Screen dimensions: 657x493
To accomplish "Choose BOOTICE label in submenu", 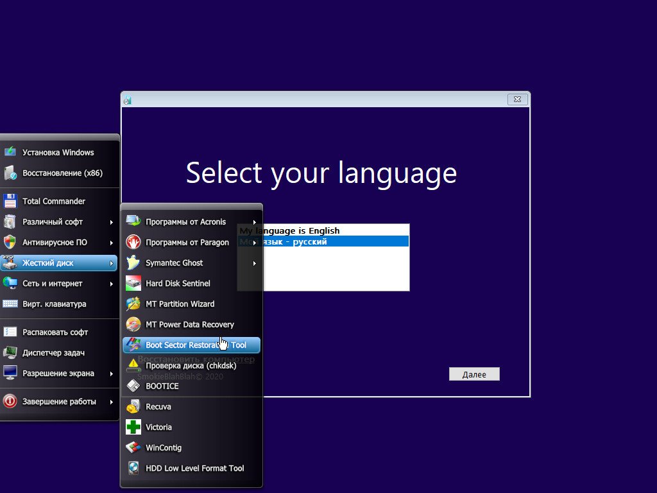I will 162,386.
